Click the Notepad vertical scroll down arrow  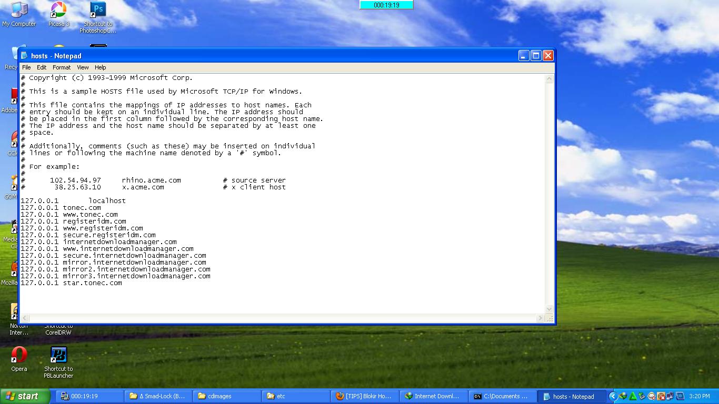pos(550,309)
